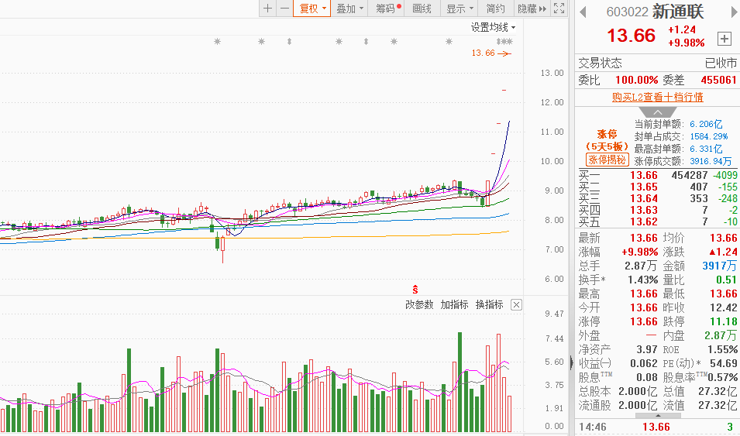Collapse the limit-up info panel arrow
740x436 pixels.
657,112
